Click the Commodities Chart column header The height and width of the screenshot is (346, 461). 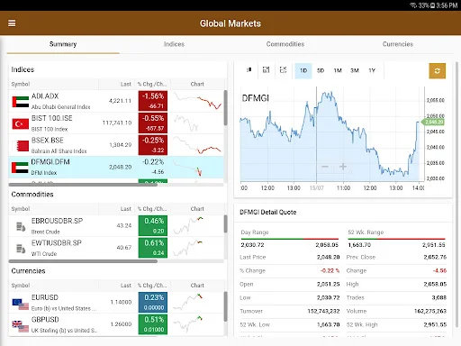(197, 209)
